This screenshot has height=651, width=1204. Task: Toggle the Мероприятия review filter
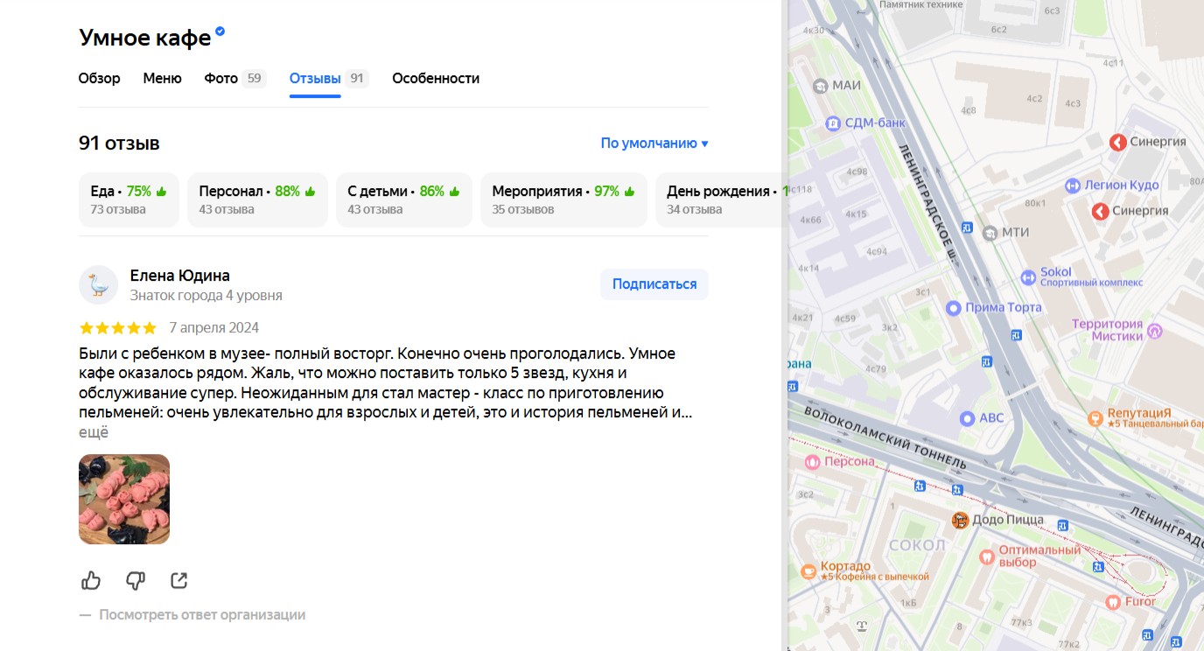(563, 199)
